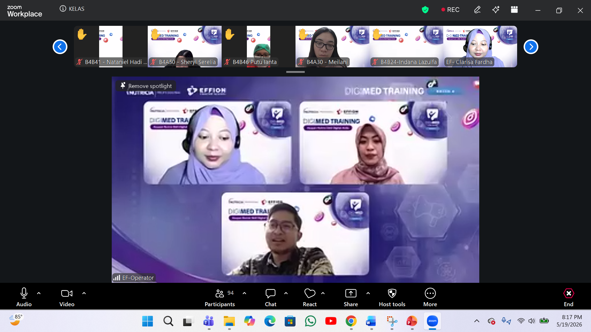Open File Explorer from taskbar
Screen dimensions: 591x332
(229, 321)
